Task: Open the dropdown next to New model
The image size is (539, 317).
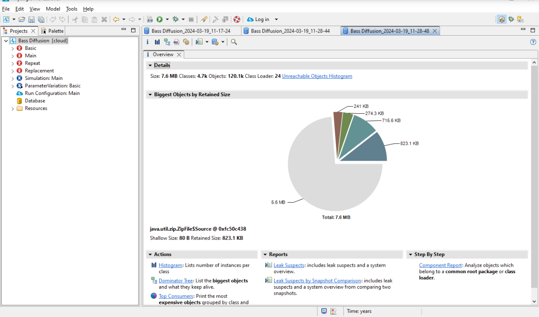Action: 14,19
